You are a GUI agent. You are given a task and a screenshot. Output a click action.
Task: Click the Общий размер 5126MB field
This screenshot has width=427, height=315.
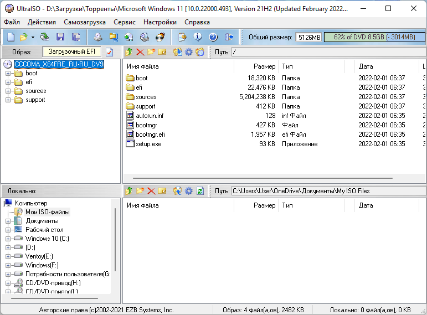click(x=309, y=37)
